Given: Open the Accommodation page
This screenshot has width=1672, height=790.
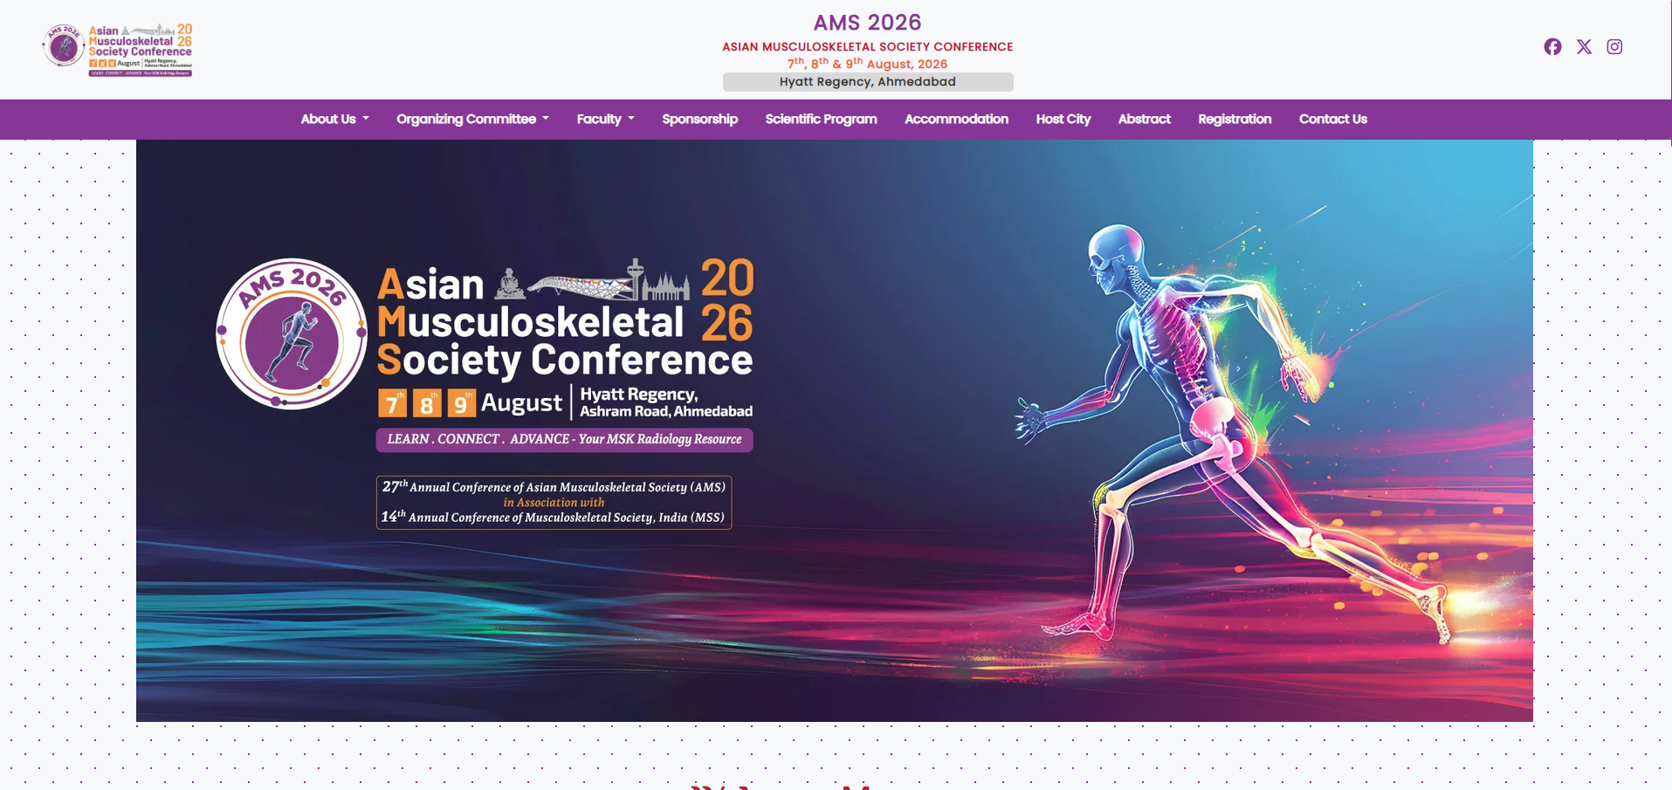Looking at the screenshot, I should pyautogui.click(x=956, y=120).
